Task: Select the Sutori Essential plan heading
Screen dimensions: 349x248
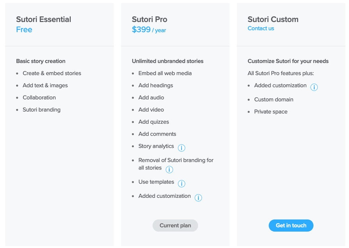Action: point(43,19)
